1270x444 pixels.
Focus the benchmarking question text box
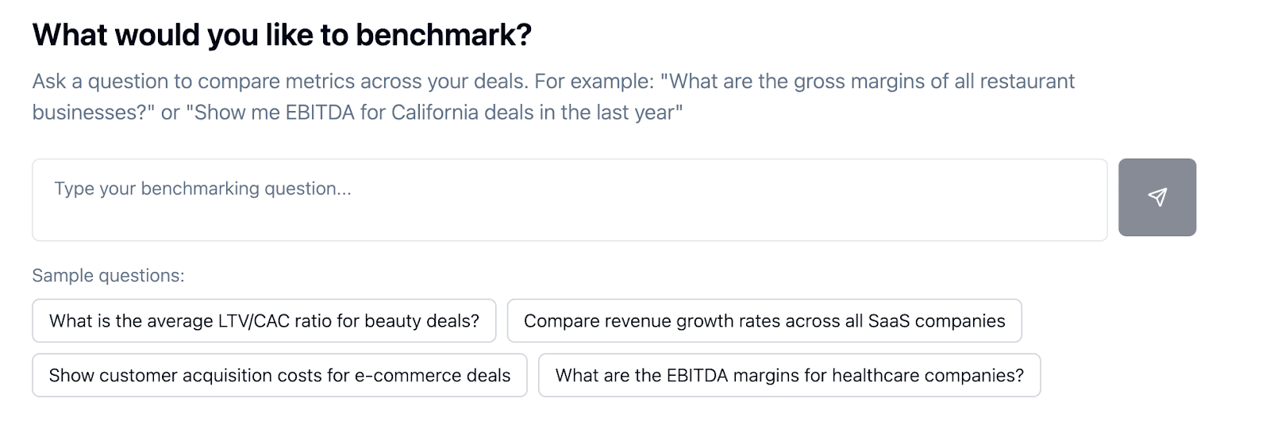(568, 200)
